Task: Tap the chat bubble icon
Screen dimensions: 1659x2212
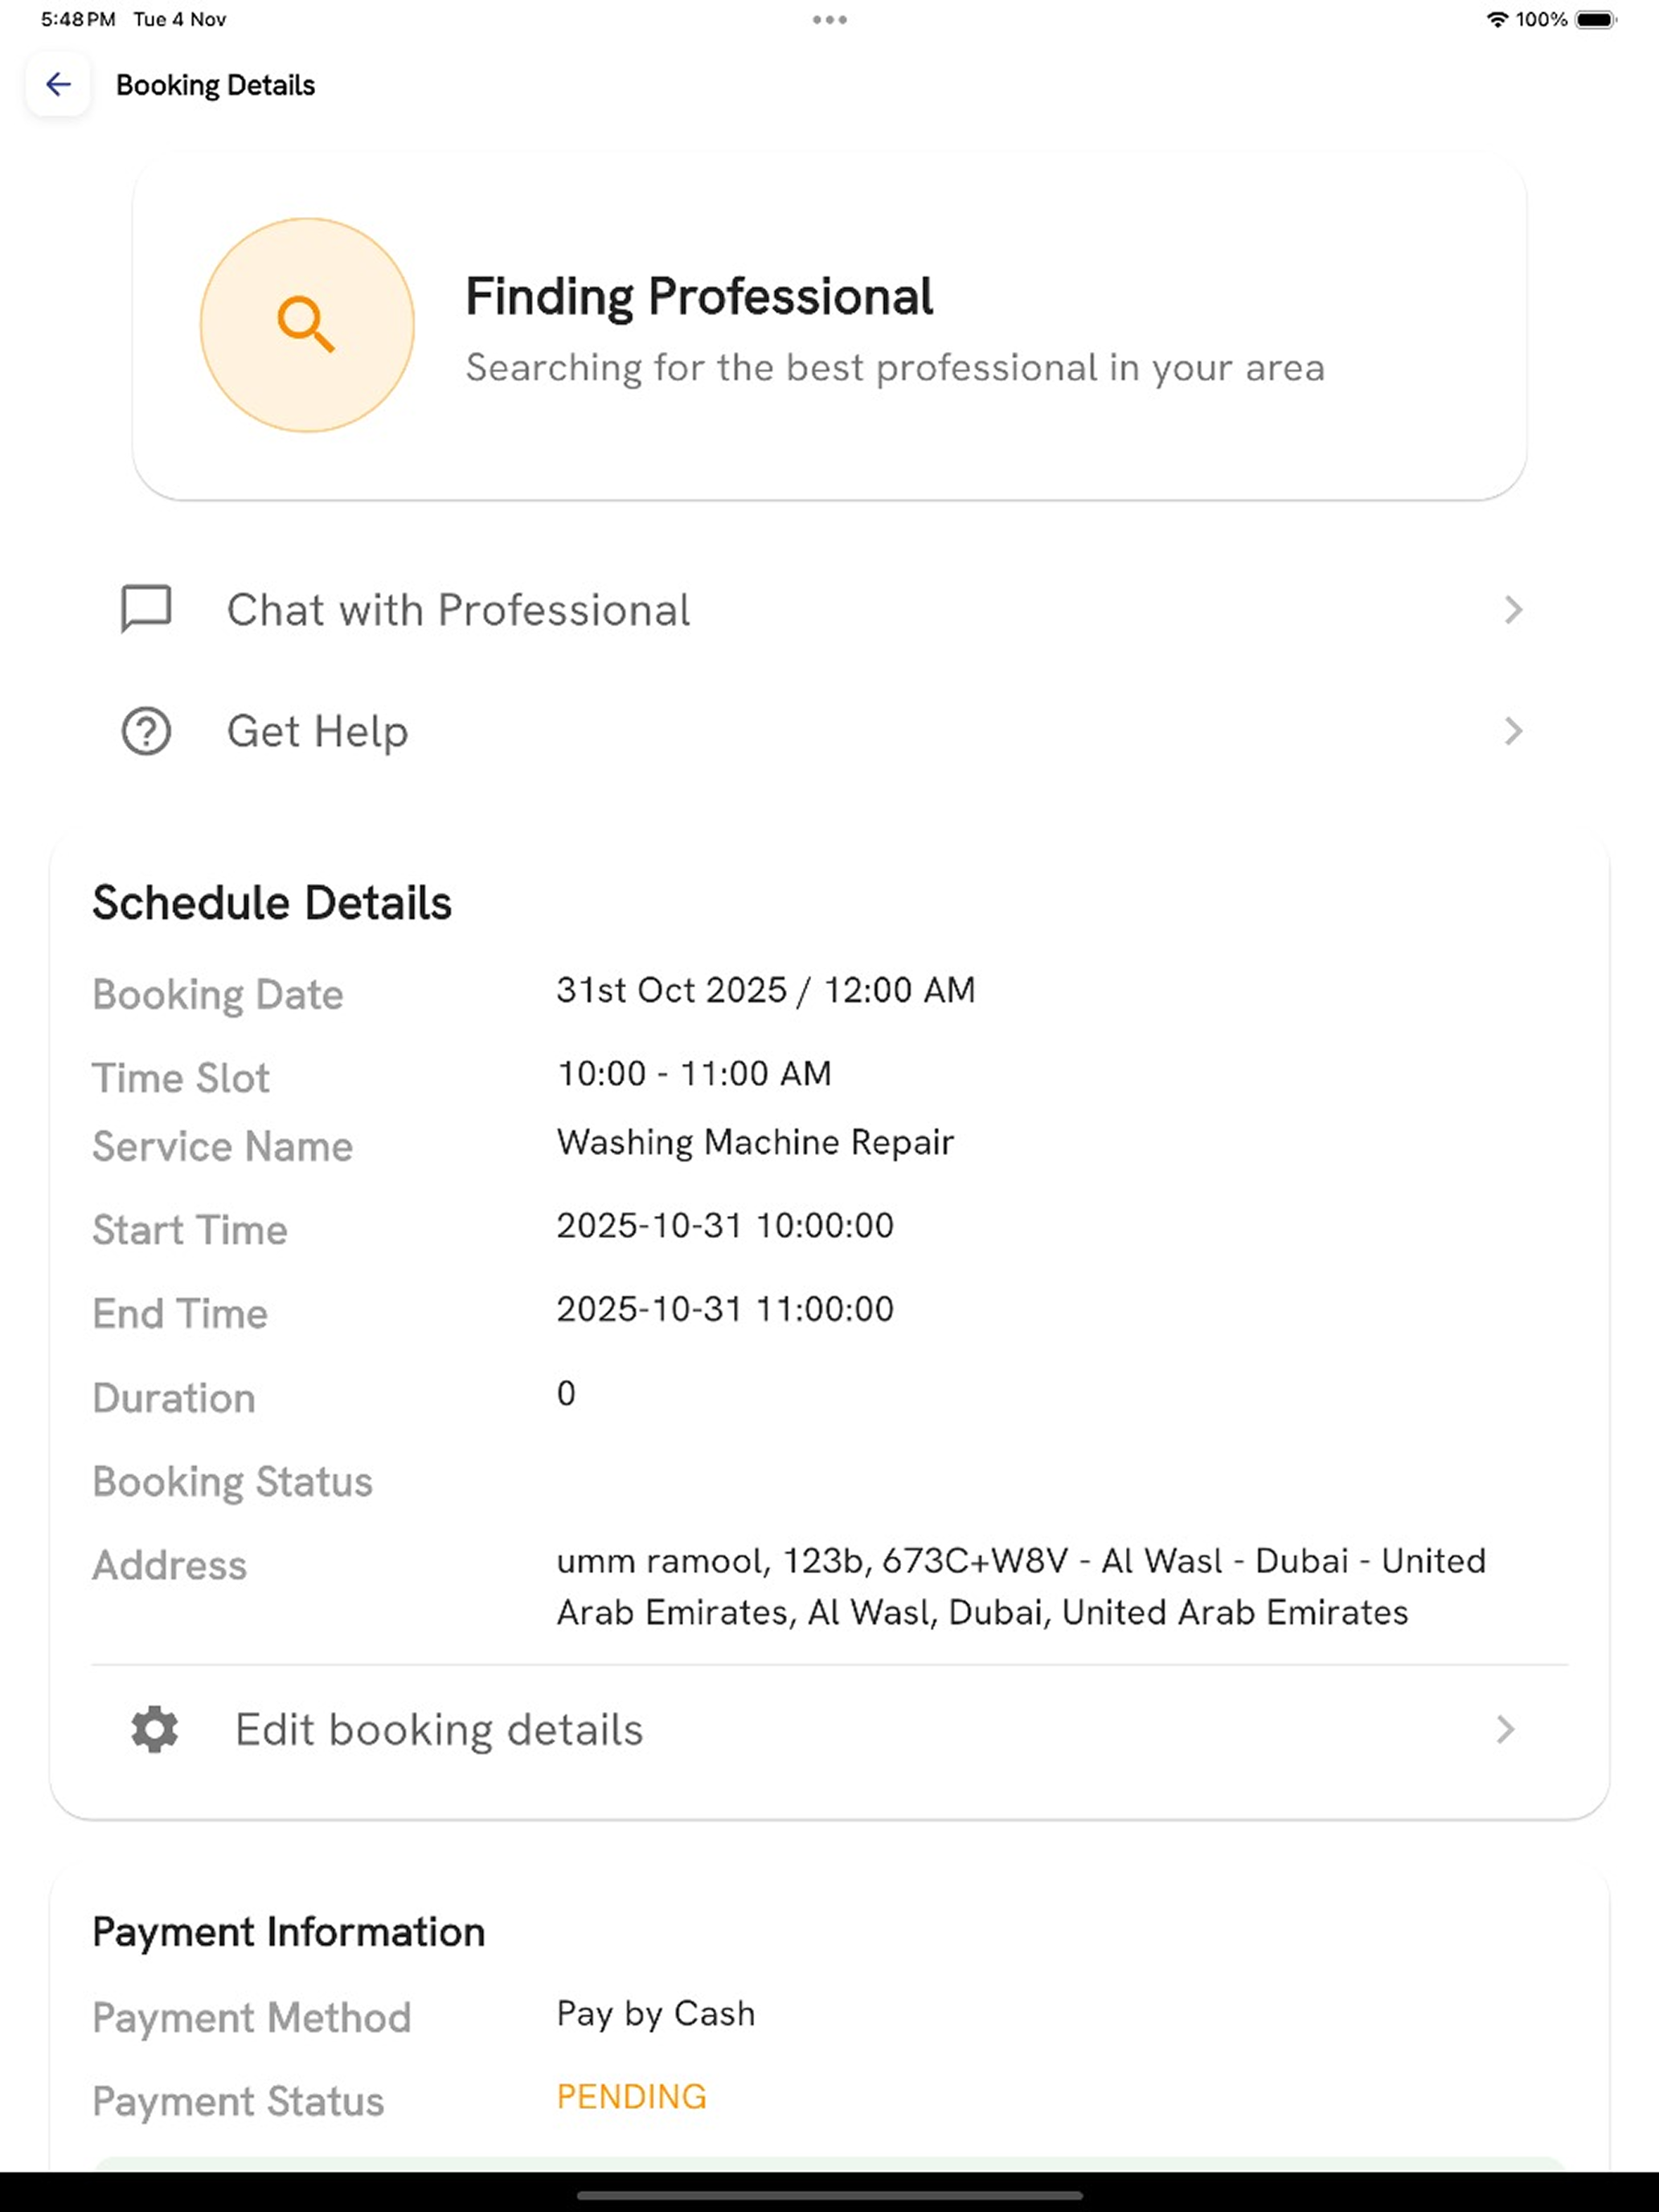Action: tap(146, 609)
